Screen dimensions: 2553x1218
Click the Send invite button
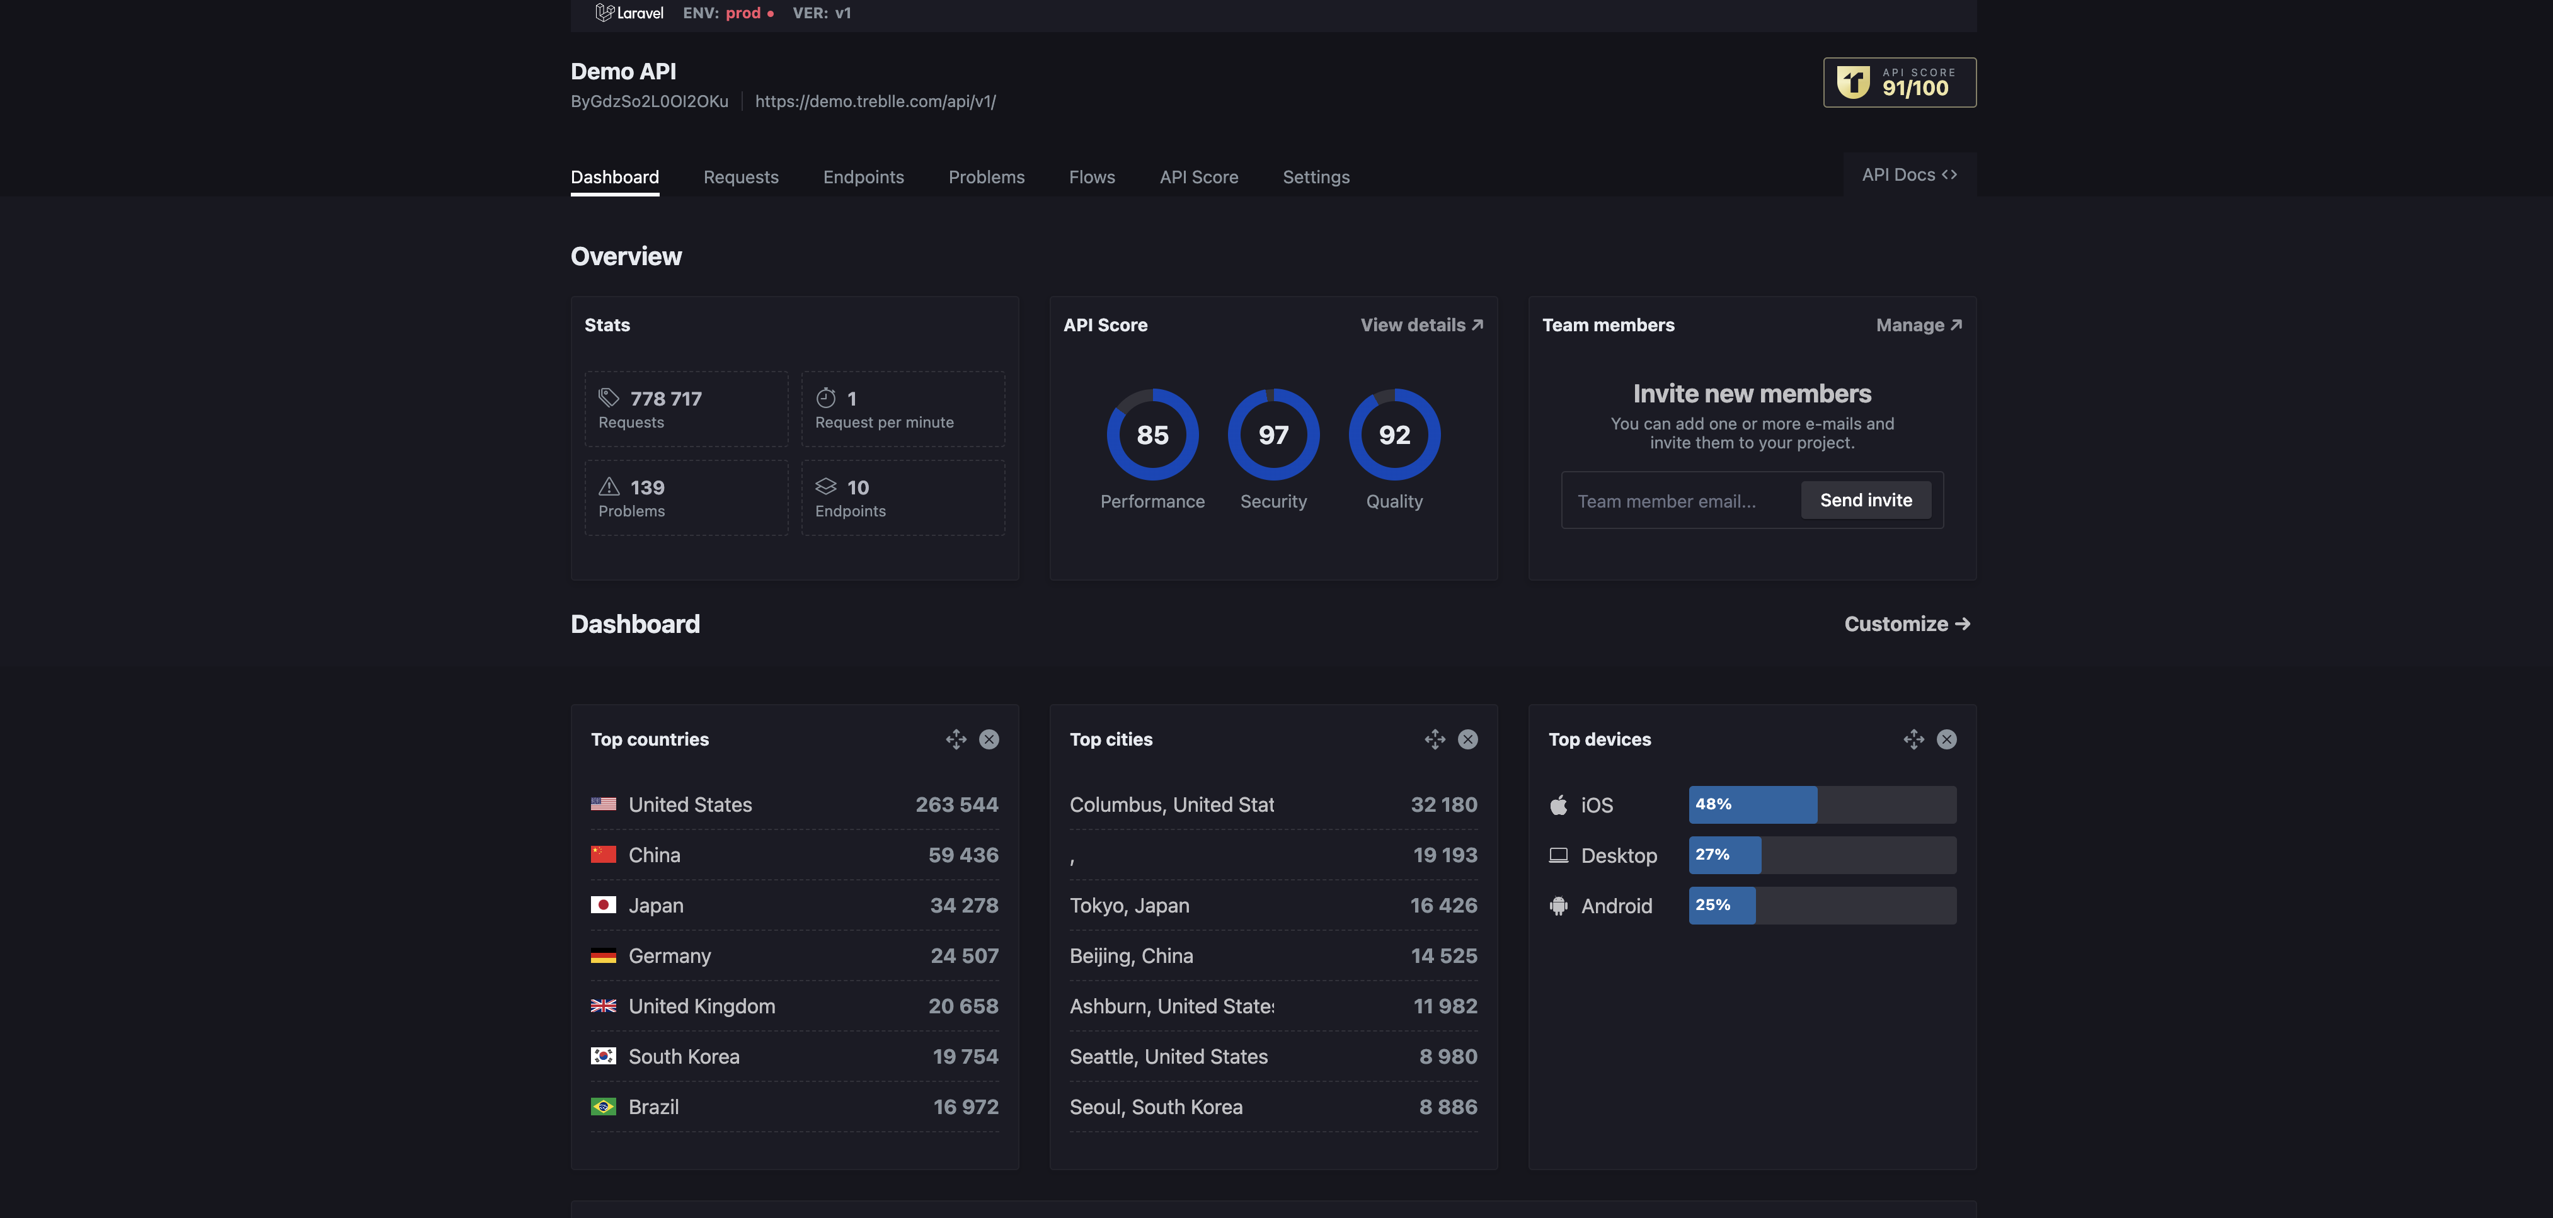[1865, 500]
